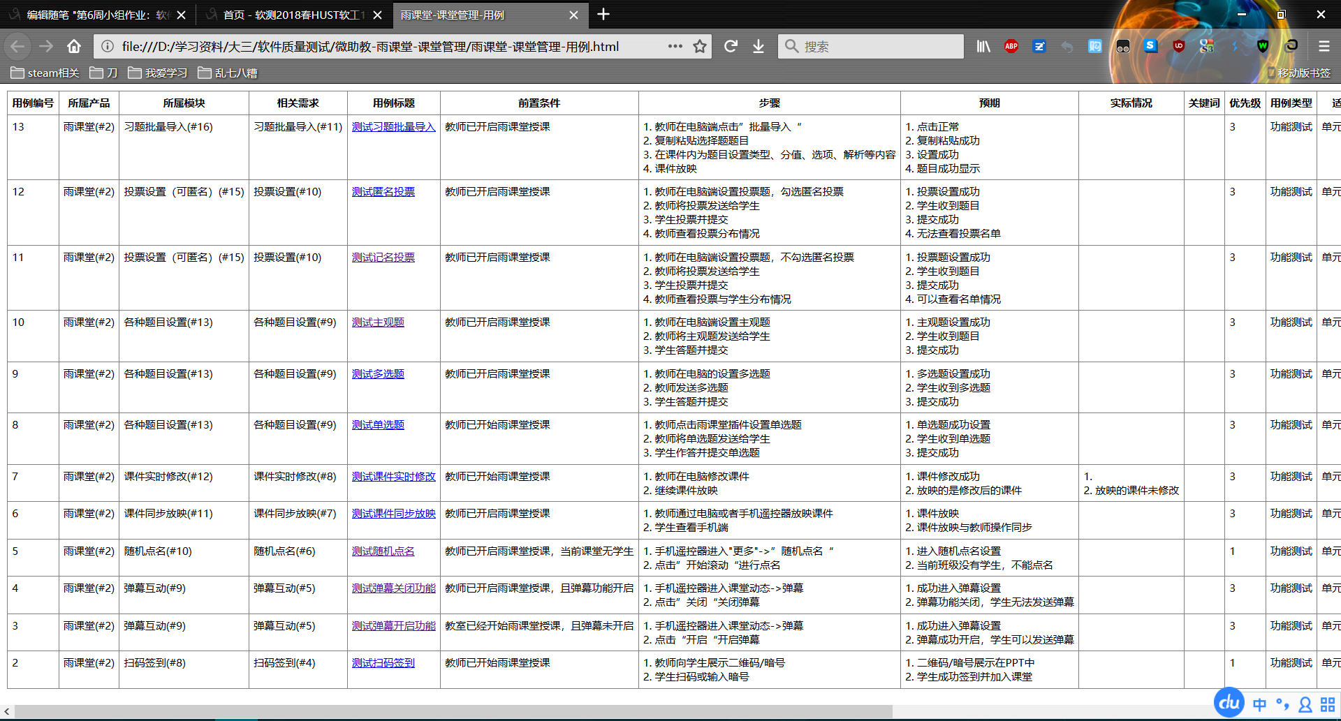Click the S3 Google translator icon
The image size is (1341, 721).
1207,46
